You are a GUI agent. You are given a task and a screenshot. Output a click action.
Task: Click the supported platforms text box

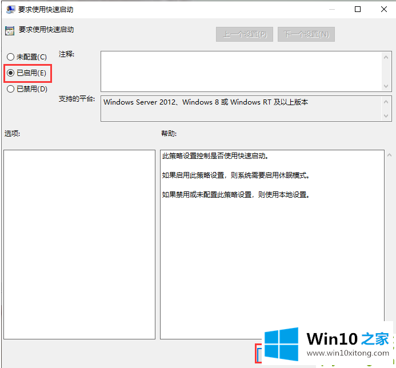coord(240,108)
